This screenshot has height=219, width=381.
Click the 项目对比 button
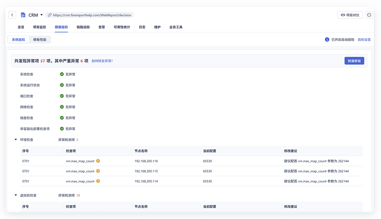coord(350,15)
